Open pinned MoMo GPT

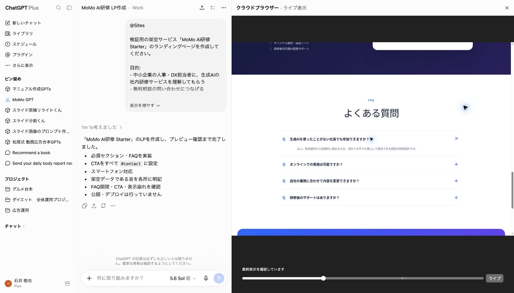point(19,100)
